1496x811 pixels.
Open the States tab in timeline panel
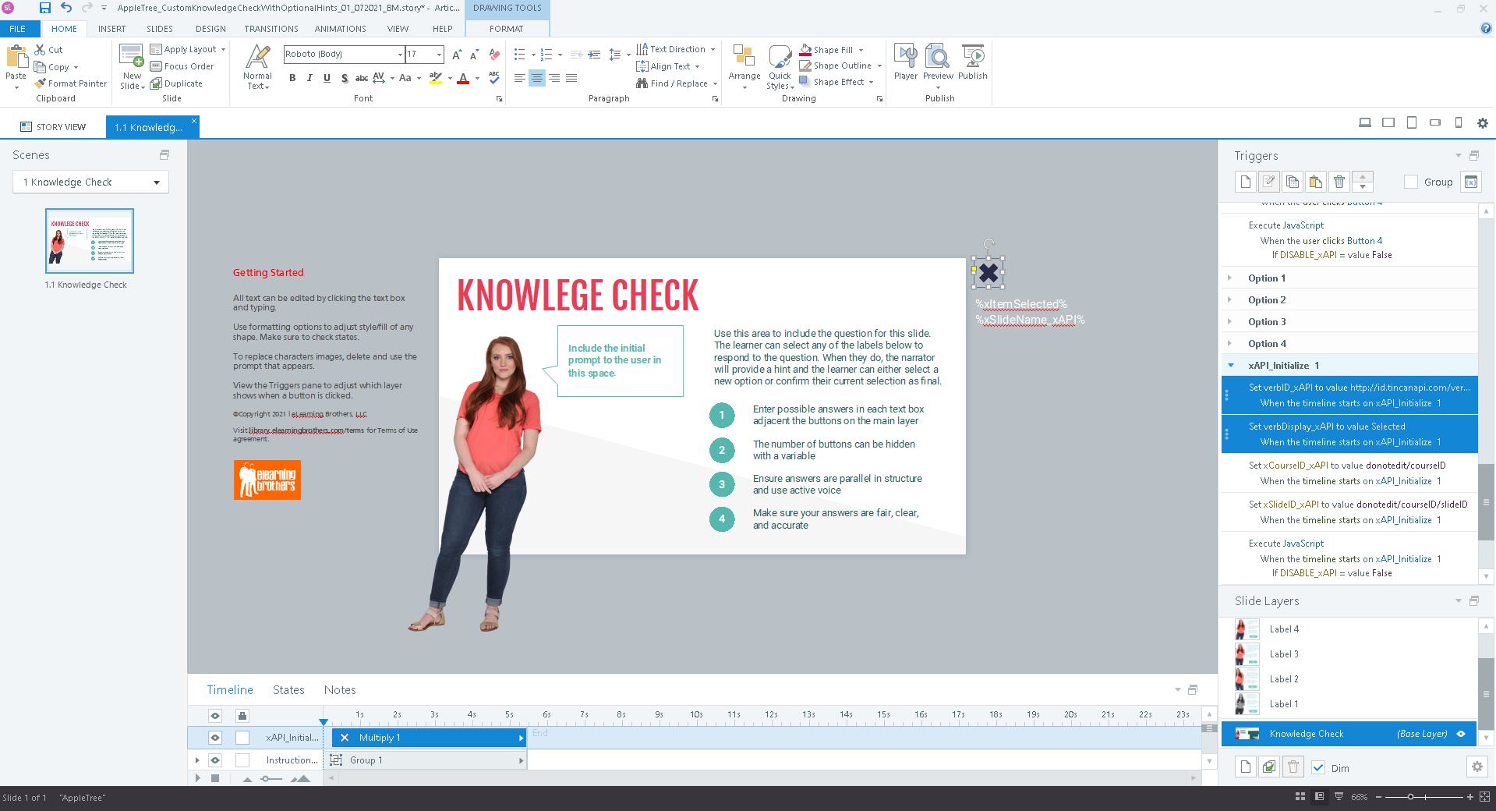(x=288, y=689)
